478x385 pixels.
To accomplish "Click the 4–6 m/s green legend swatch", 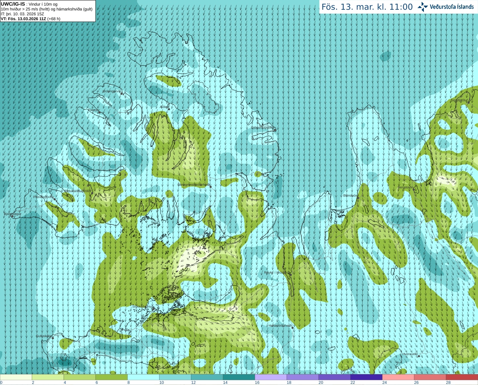I will (80, 377).
